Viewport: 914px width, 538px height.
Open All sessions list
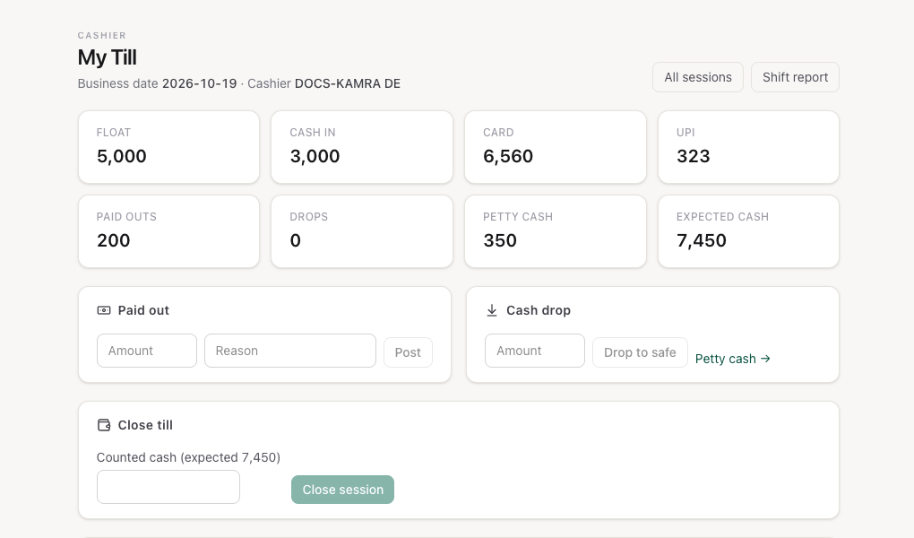pos(698,77)
